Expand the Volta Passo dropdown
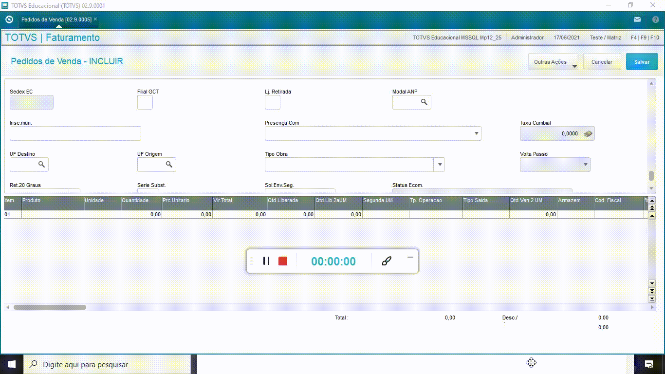This screenshot has width=665, height=374. click(585, 165)
